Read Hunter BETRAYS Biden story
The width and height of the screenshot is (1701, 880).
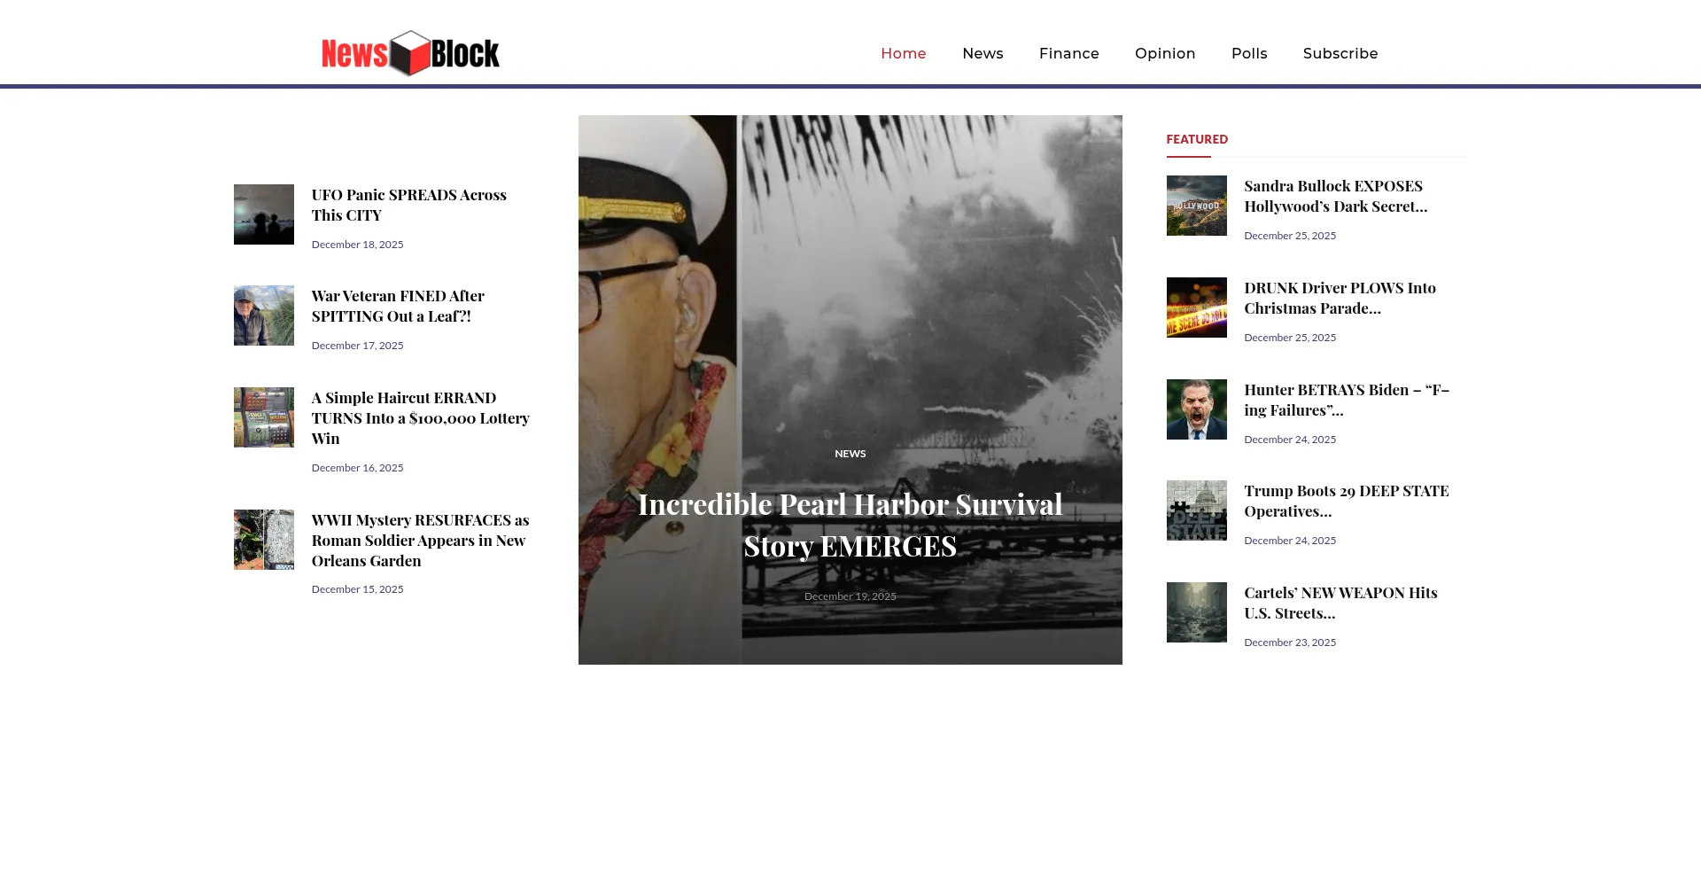click(1346, 399)
